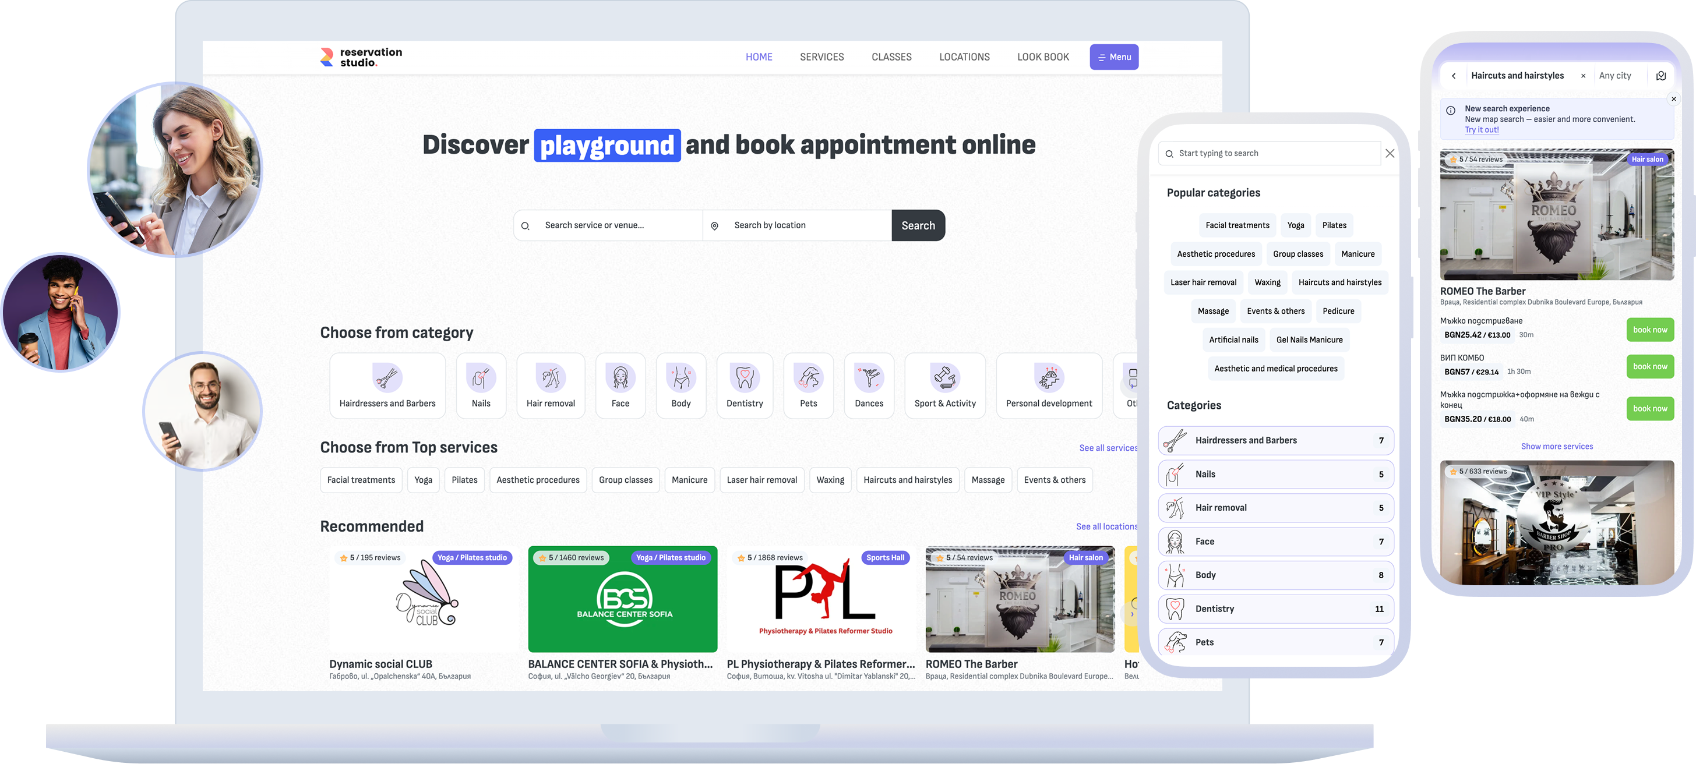Book the ВИП КОМБО service

point(1649,366)
